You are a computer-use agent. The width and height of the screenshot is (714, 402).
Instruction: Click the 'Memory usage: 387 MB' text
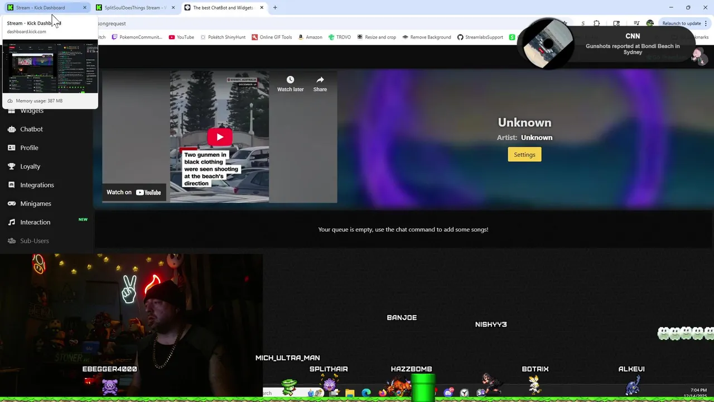39,101
